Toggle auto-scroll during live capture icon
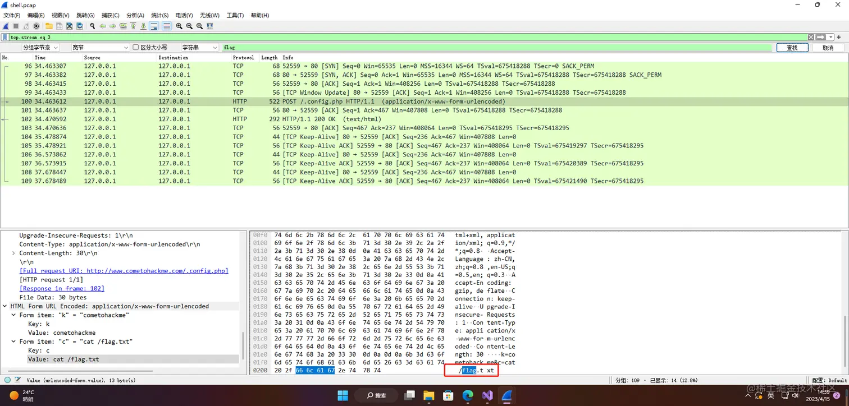 (154, 26)
